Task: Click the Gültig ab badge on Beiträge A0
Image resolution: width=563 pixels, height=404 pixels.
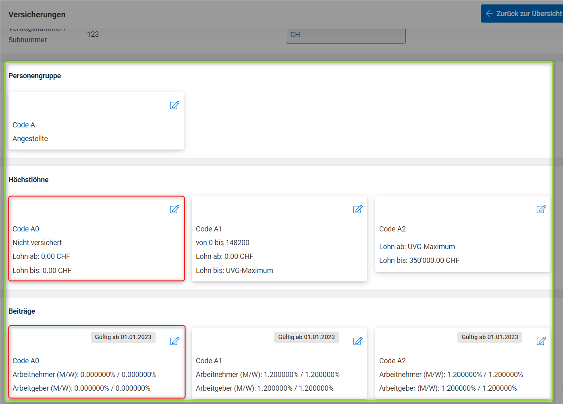Action: 123,337
